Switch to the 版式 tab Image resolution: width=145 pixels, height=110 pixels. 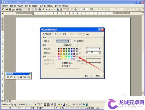click(x=64, y=34)
